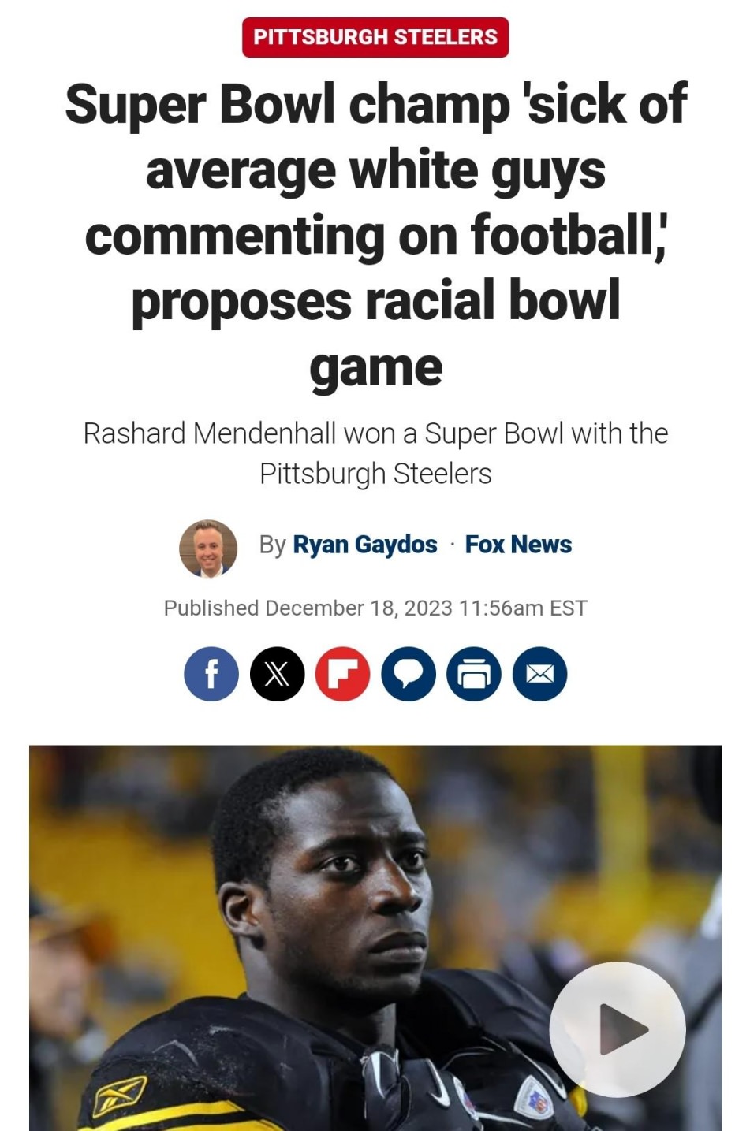Play the video with the play button
This screenshot has height=1131, width=750.
tap(618, 1029)
